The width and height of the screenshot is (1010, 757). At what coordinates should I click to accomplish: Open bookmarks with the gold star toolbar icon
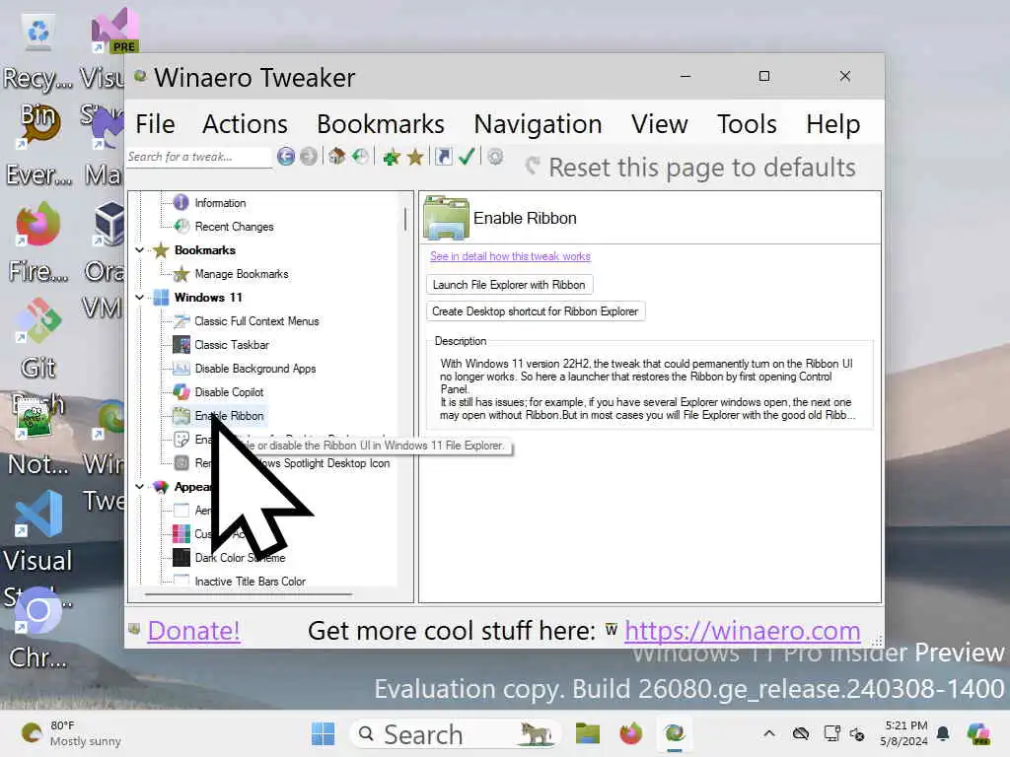(415, 157)
